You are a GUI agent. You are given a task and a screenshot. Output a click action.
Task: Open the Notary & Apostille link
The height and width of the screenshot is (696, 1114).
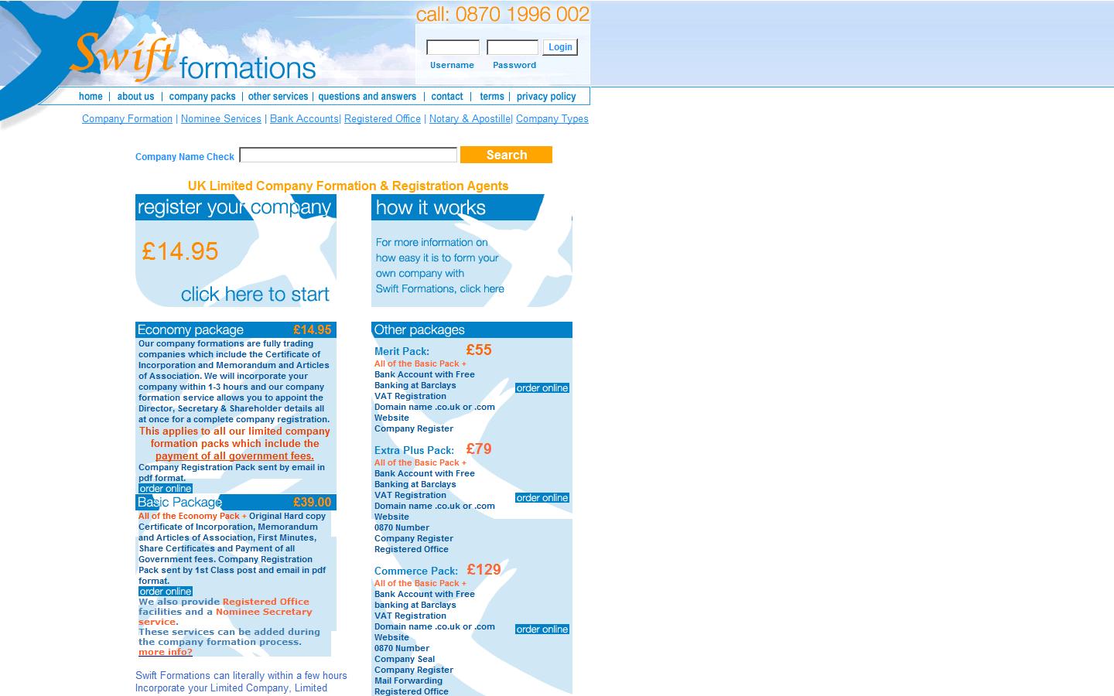pyautogui.click(x=470, y=119)
